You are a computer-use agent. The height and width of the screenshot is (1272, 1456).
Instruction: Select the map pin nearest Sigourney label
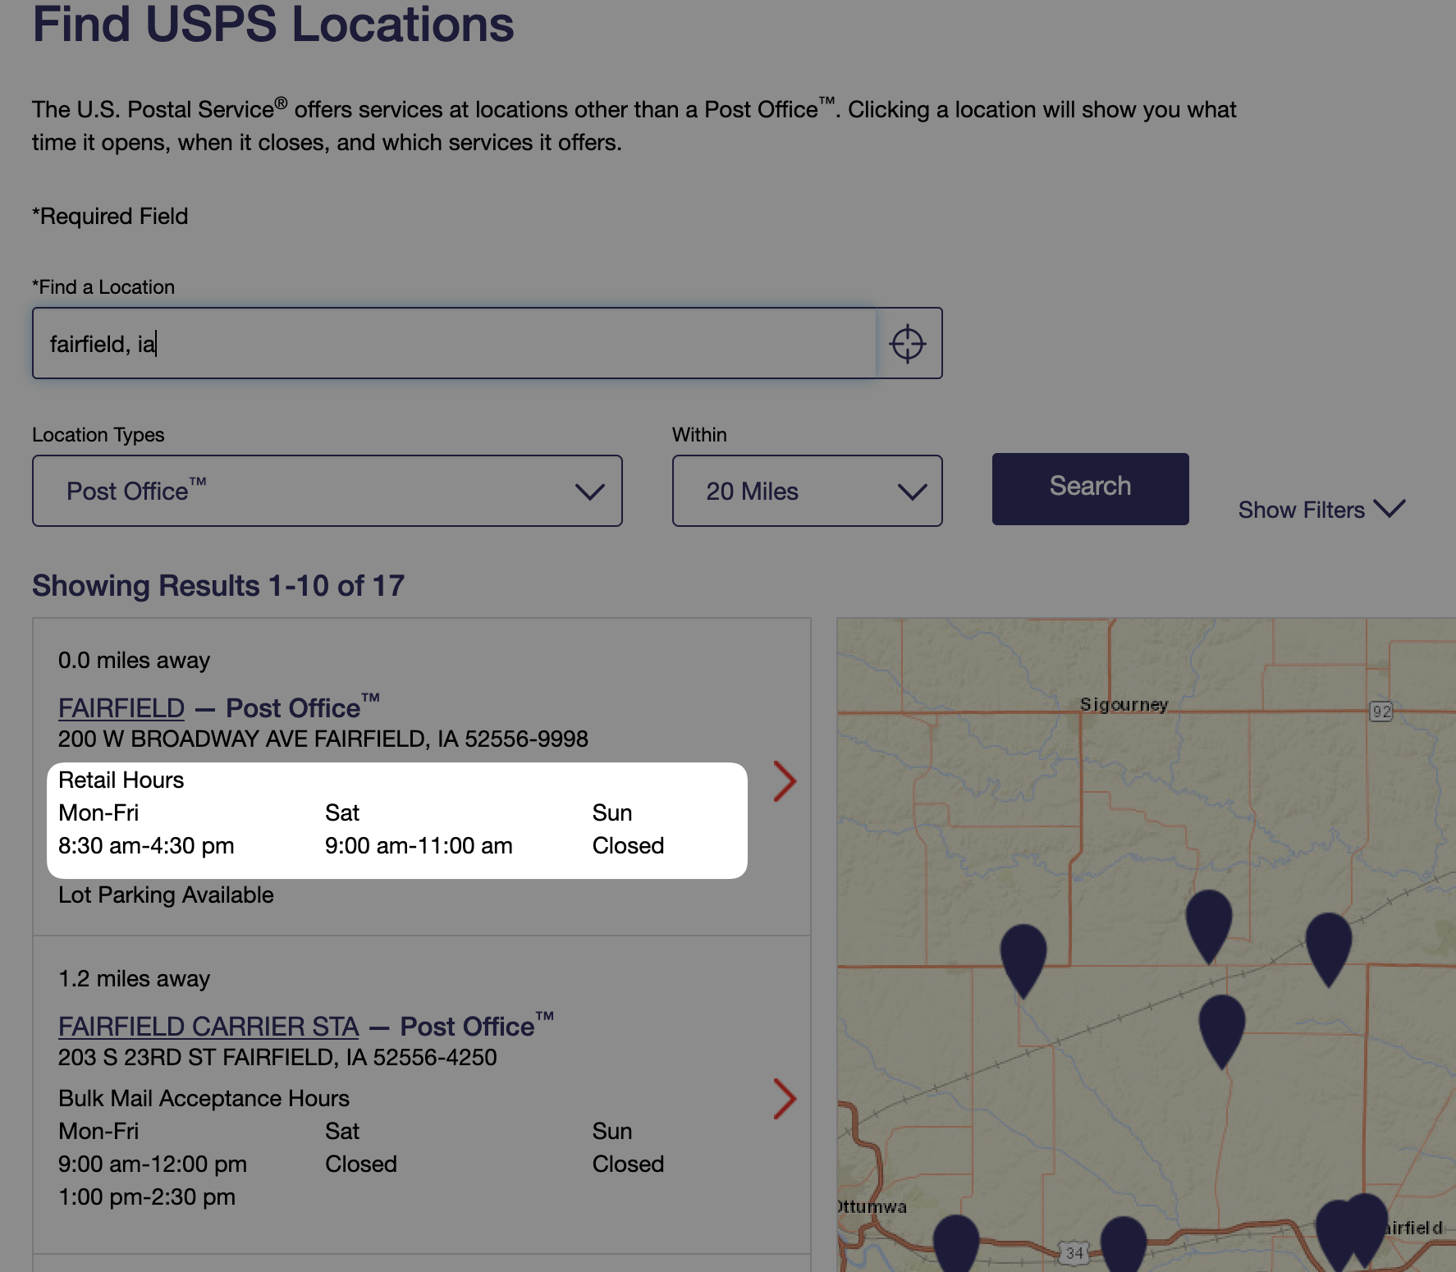coord(1209,926)
